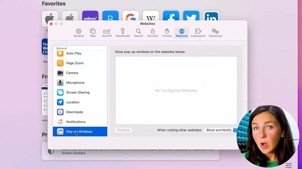This screenshot has width=302, height=169.
Task: Close the Websites preferences window
Action: click(51, 24)
